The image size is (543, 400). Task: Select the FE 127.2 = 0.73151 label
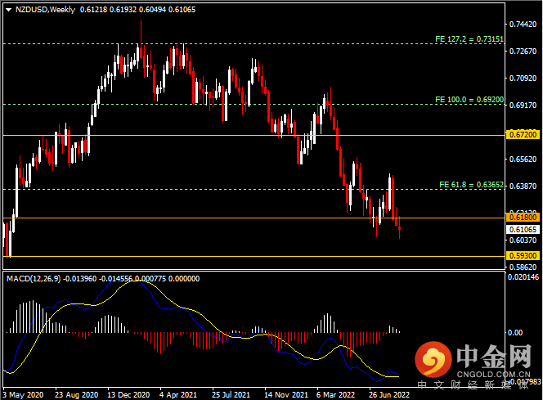coord(469,39)
